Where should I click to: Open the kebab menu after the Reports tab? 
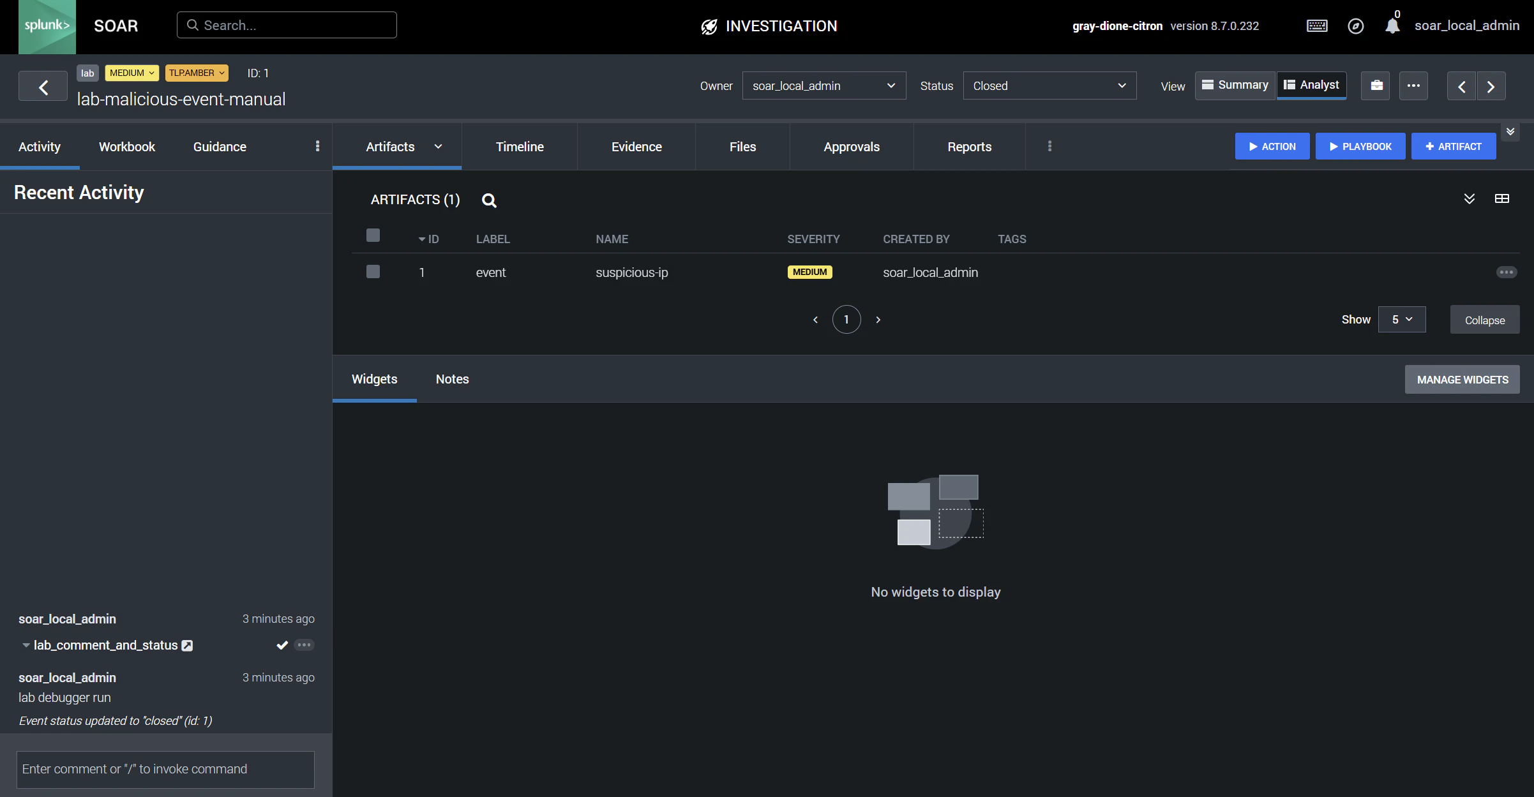[1049, 146]
